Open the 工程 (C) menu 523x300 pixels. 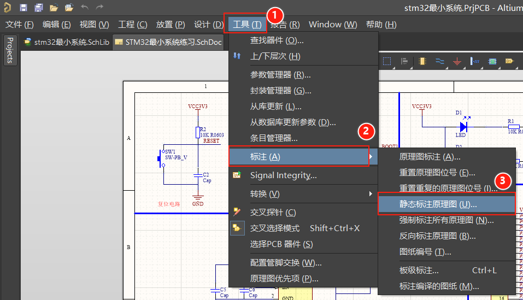(133, 25)
